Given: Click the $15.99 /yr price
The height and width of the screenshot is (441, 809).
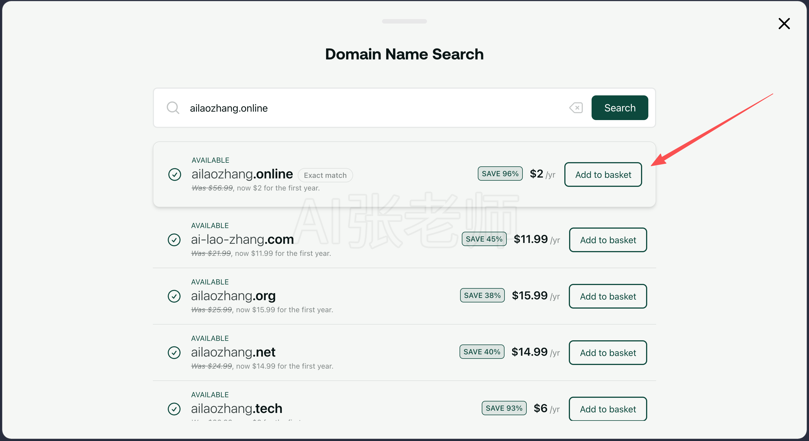Looking at the screenshot, I should (536, 296).
